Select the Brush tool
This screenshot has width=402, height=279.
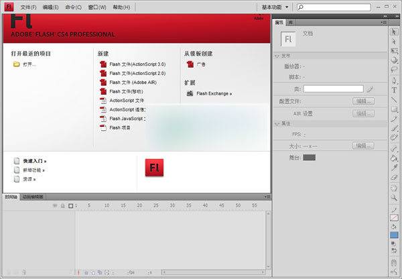395,128
